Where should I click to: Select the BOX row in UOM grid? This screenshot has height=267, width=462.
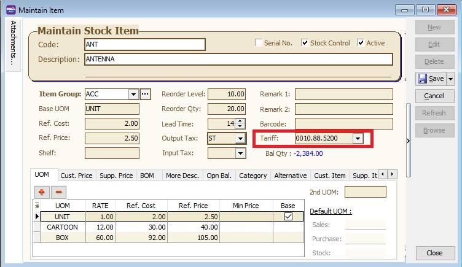pos(172,238)
